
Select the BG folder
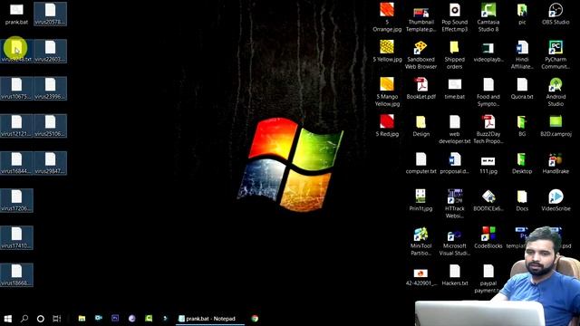point(522,126)
